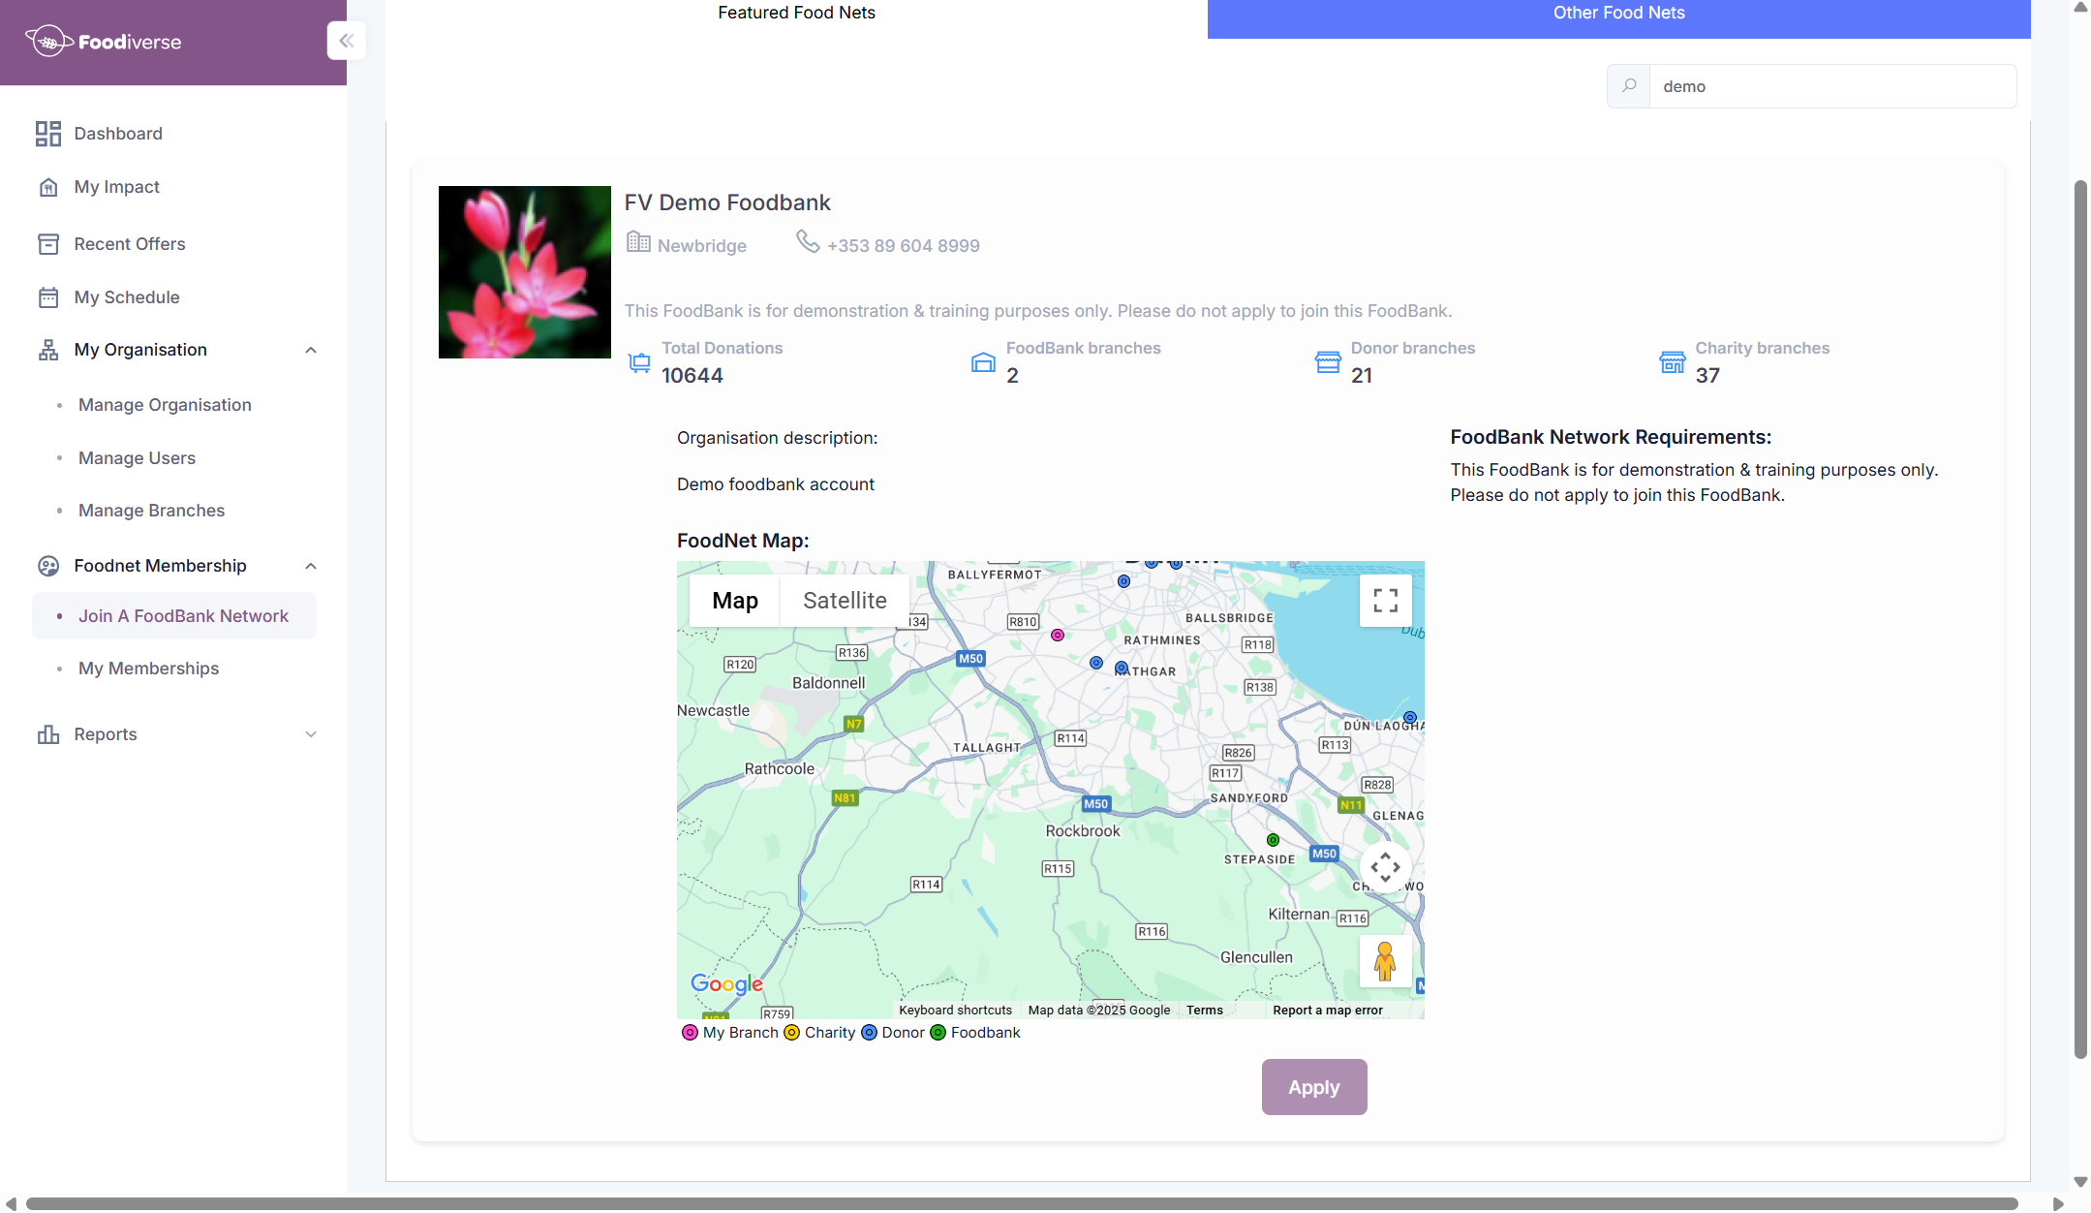
Task: Toggle fullscreen view on the map
Action: click(1385, 601)
